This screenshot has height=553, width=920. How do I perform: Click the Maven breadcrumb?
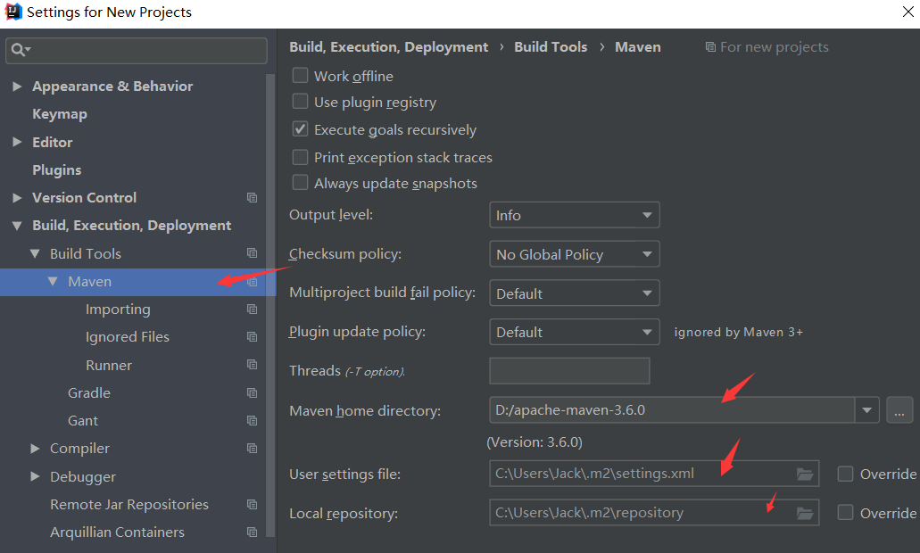pyautogui.click(x=638, y=47)
